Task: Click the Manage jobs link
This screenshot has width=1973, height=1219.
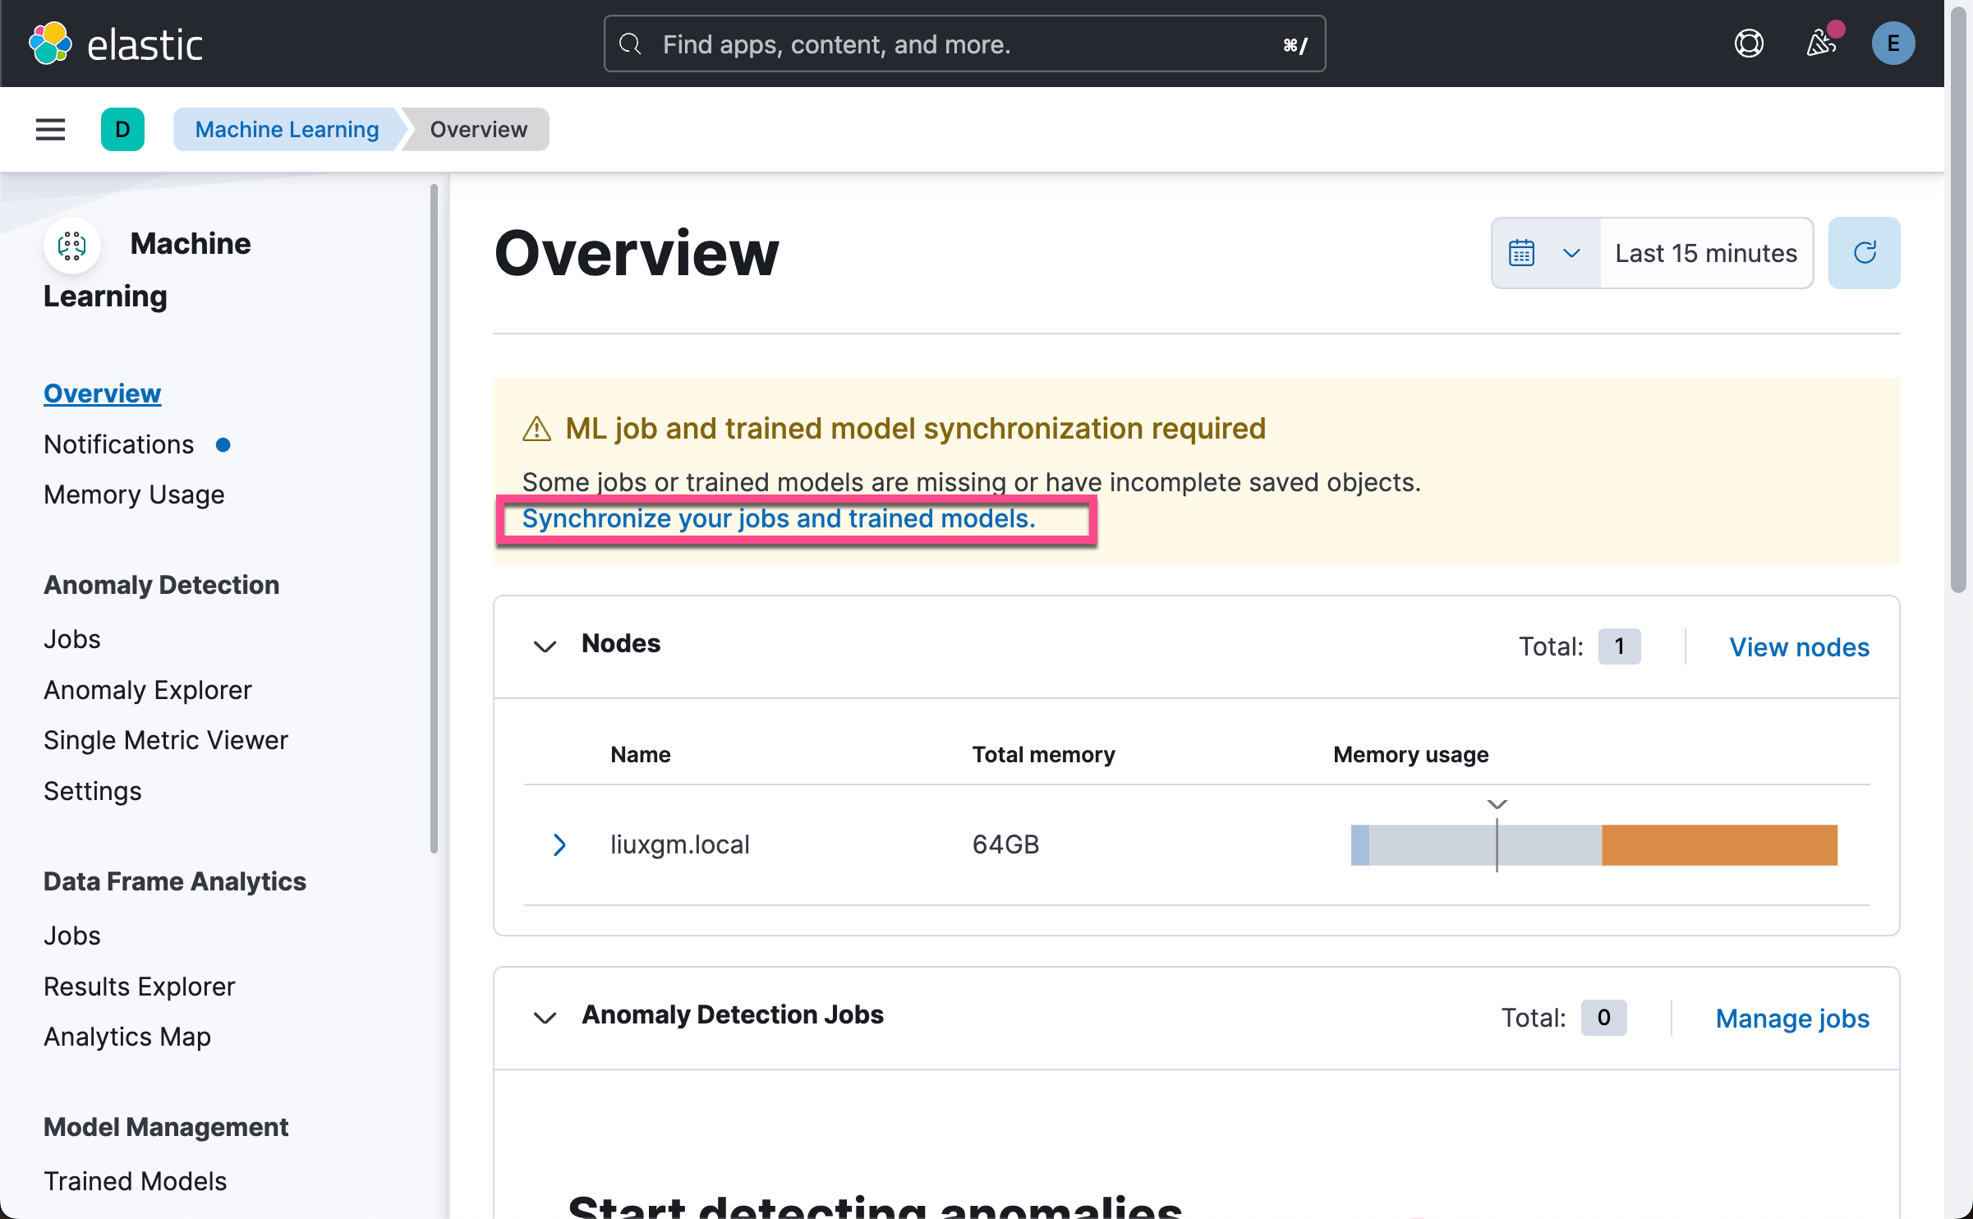Action: pyautogui.click(x=1792, y=1018)
